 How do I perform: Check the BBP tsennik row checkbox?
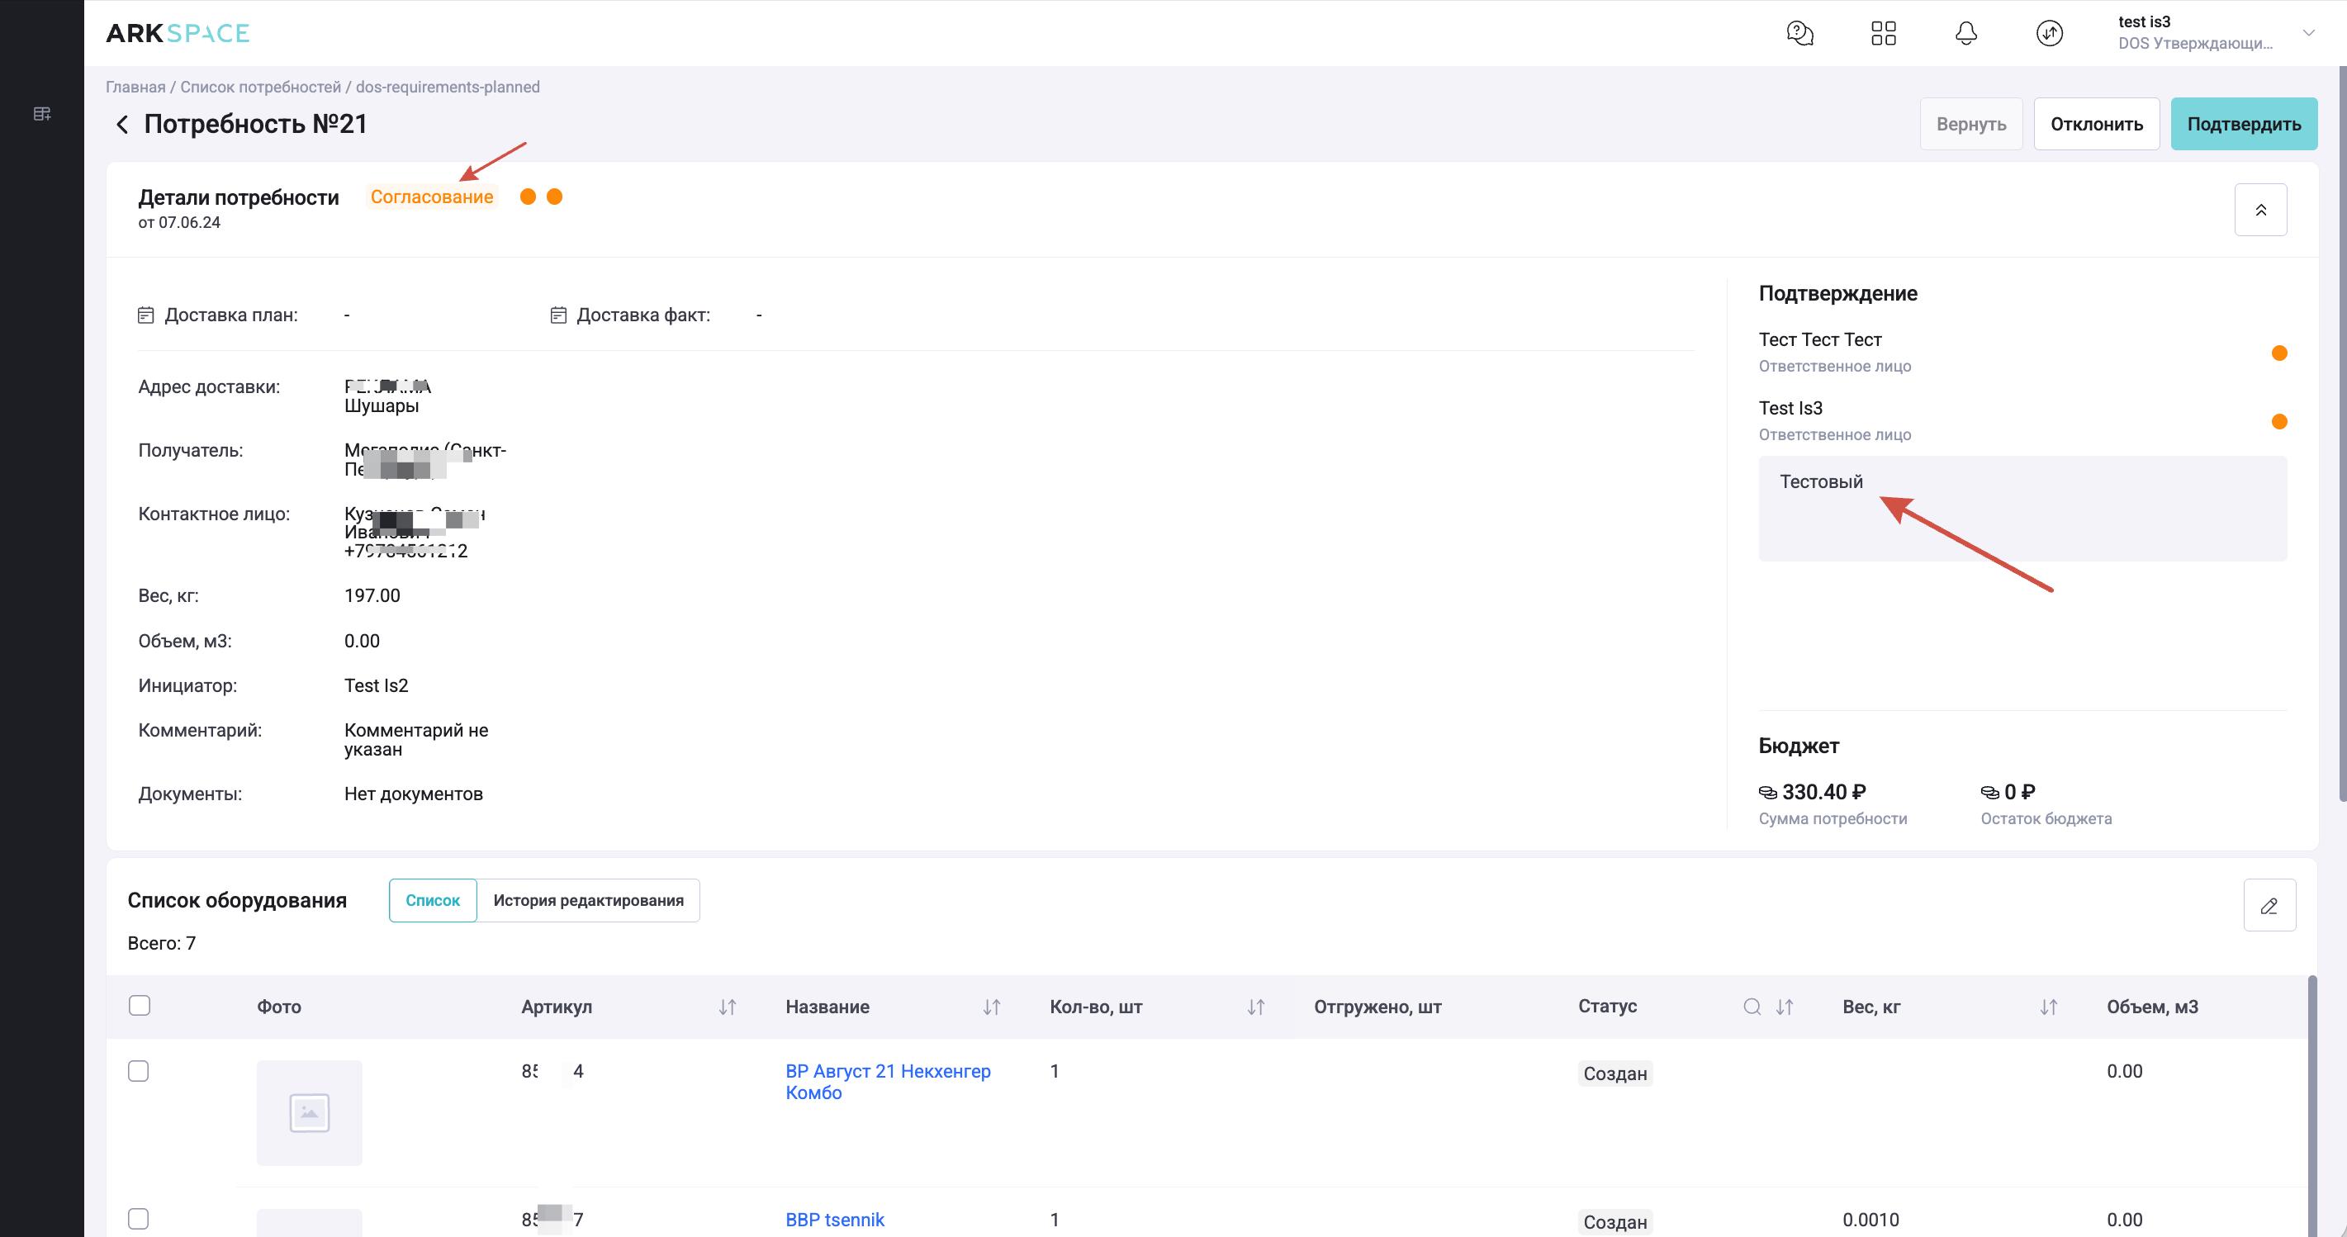point(139,1219)
